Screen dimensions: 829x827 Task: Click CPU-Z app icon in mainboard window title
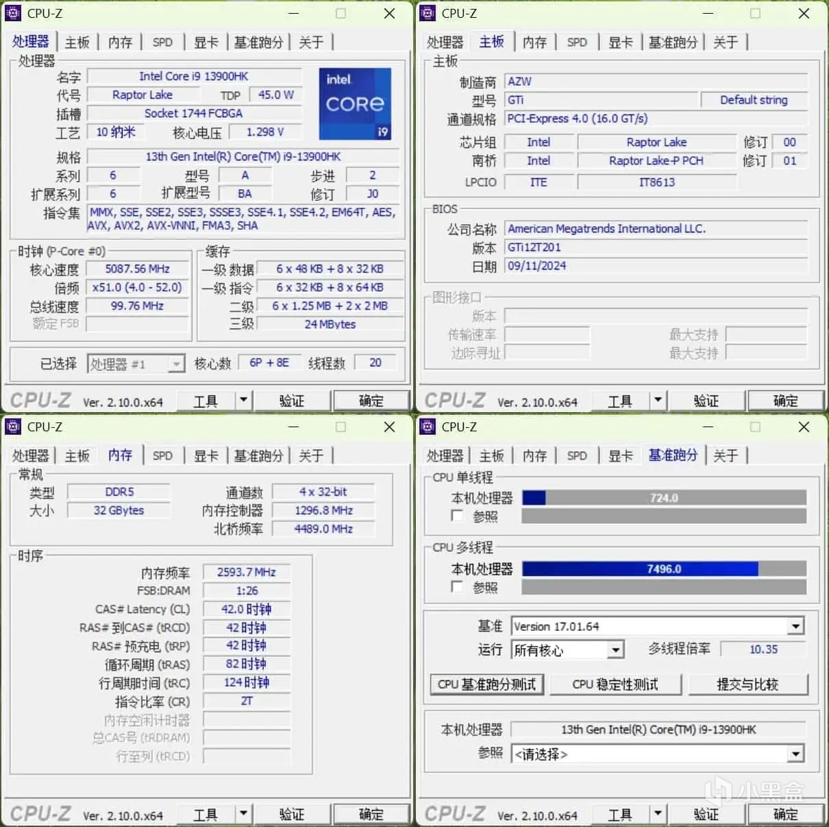[x=428, y=13]
